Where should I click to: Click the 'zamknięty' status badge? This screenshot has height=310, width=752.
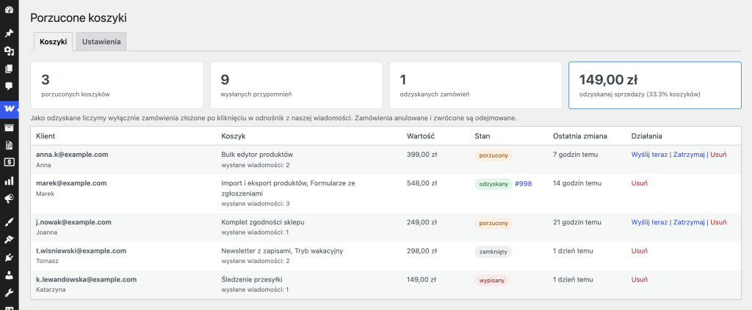click(493, 251)
